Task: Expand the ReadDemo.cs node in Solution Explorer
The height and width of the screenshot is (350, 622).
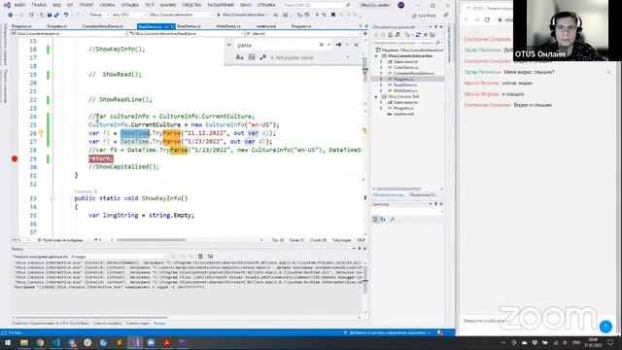Action: pyautogui.click(x=382, y=85)
